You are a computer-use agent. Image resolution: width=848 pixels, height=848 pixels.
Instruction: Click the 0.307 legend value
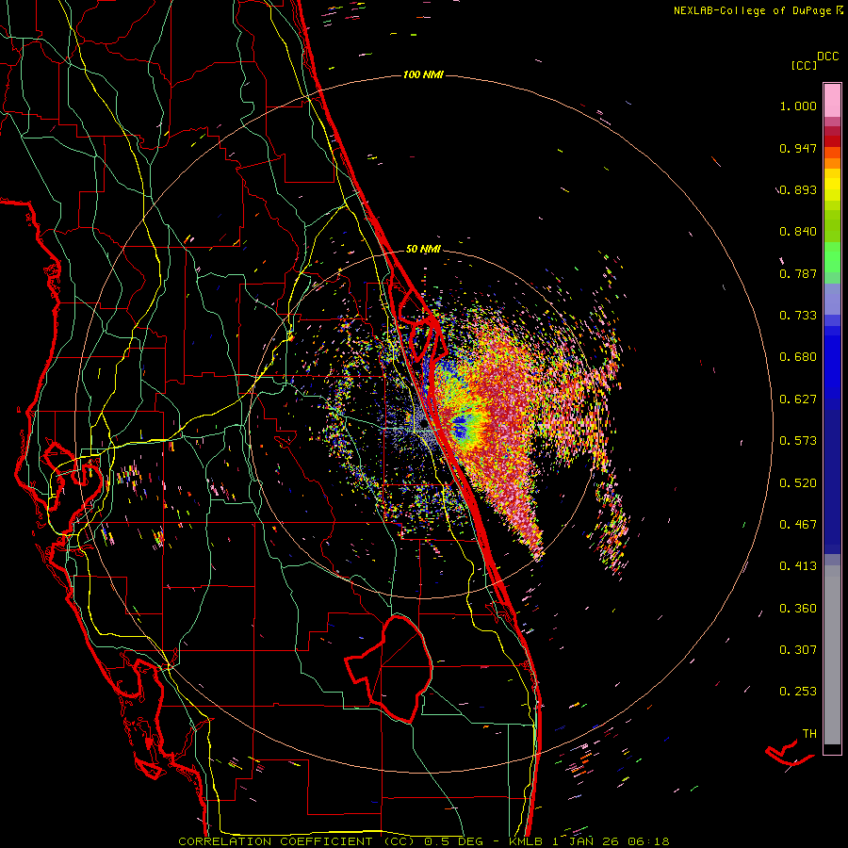tap(798, 649)
